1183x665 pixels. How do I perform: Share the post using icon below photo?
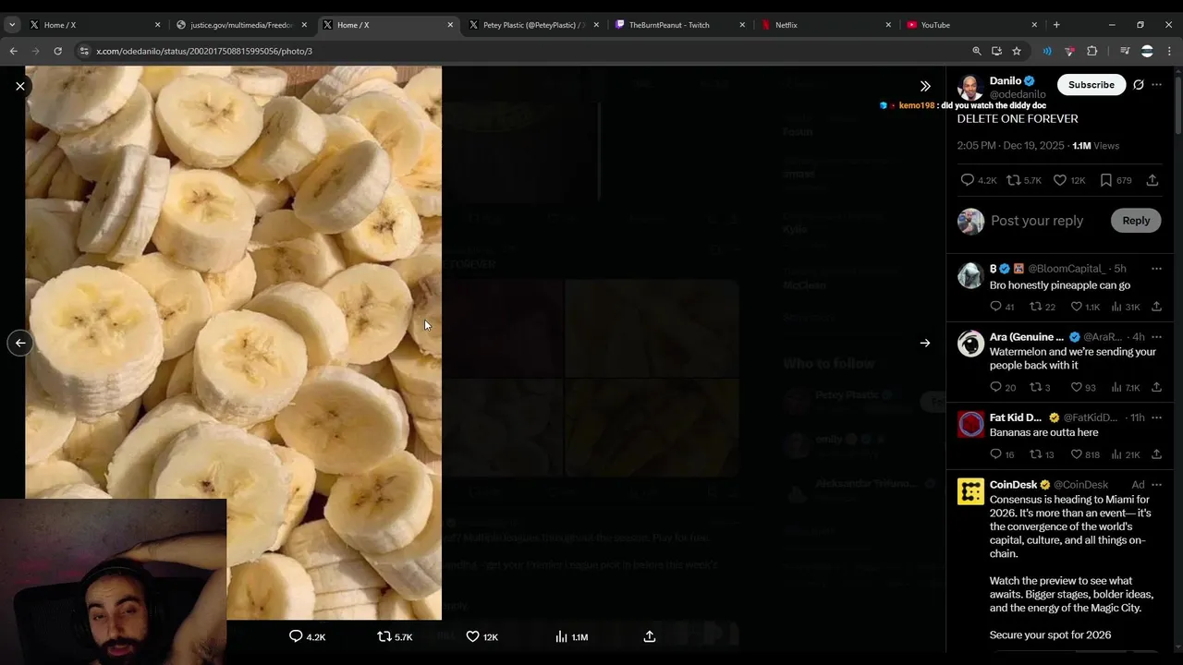pyautogui.click(x=650, y=636)
